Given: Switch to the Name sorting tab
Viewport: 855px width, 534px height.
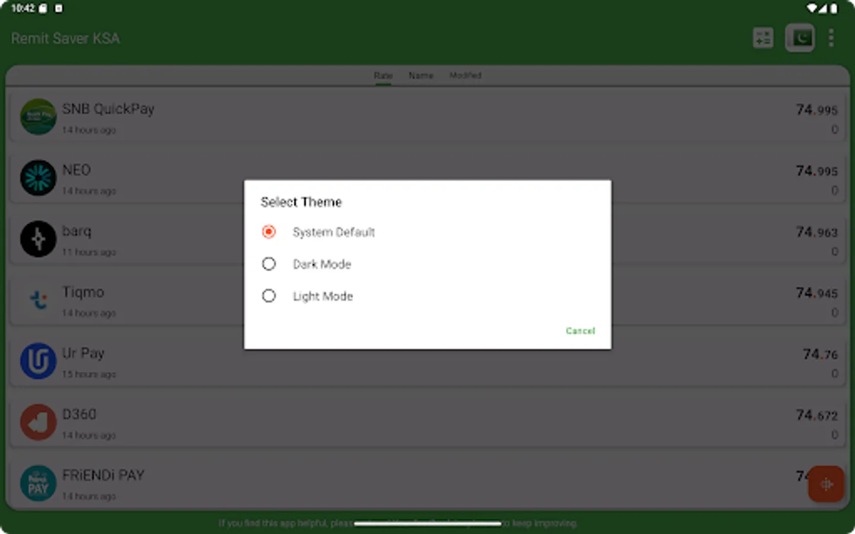Looking at the screenshot, I should point(421,75).
